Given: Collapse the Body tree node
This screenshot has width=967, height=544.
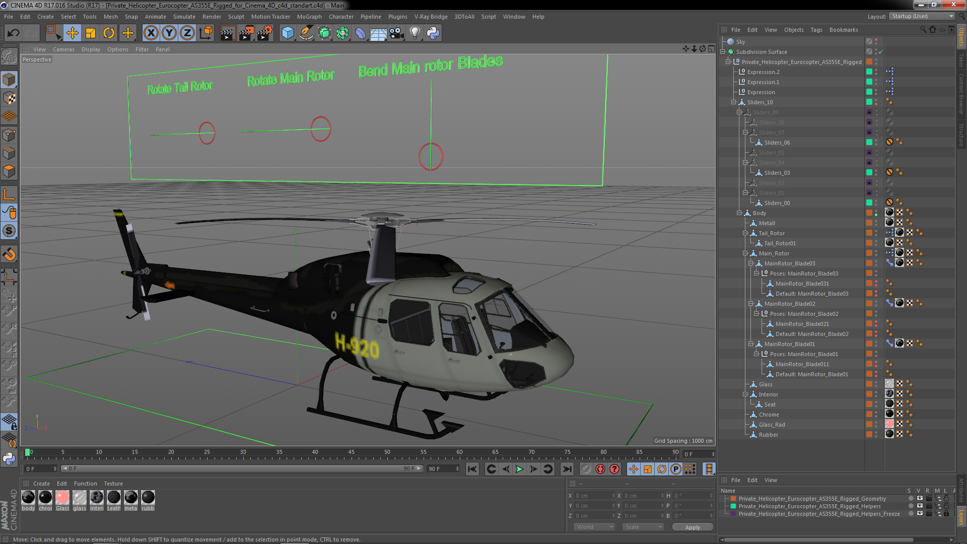Looking at the screenshot, I should 739,213.
